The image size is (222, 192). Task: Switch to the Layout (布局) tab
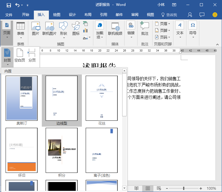(x=88, y=15)
